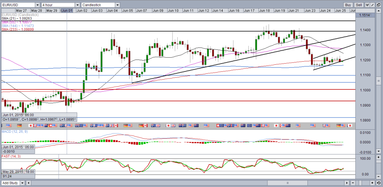Expand FAST pane with its plus button
This screenshot has height=187, width=383.
[379, 157]
